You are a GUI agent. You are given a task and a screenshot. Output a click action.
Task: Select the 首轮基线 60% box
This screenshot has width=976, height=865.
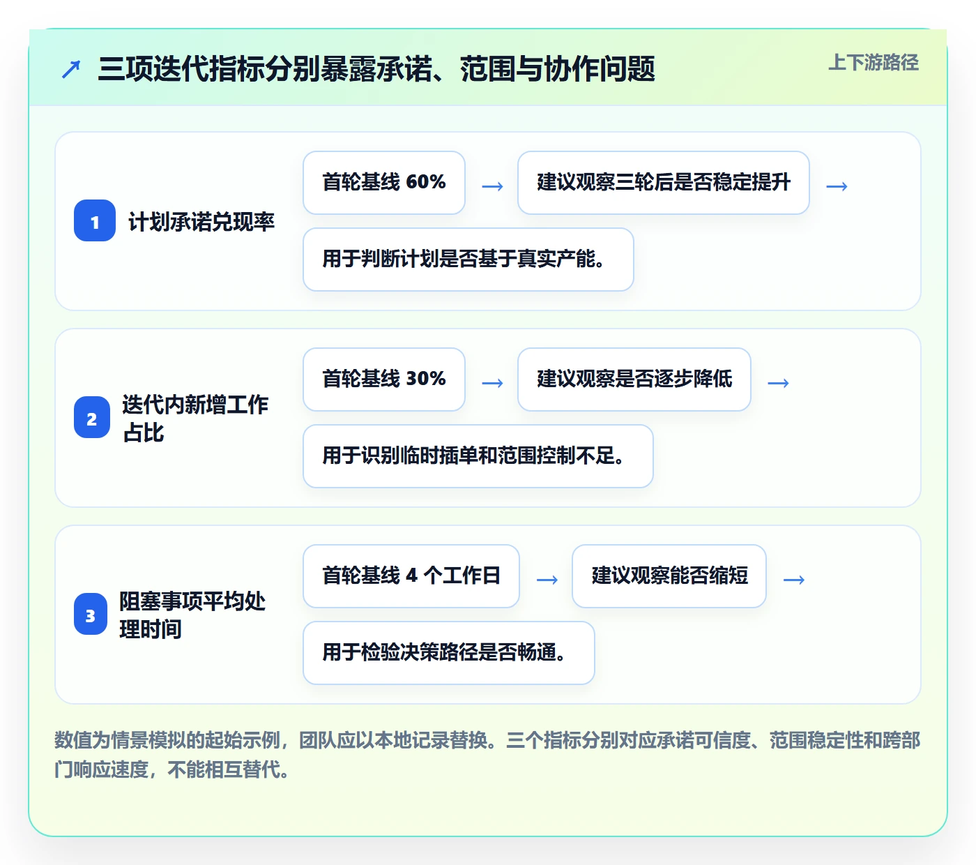pyautogui.click(x=384, y=183)
